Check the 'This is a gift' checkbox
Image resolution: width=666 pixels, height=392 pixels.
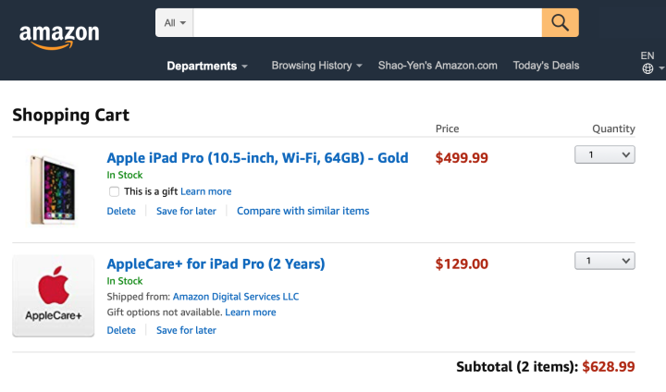(114, 191)
